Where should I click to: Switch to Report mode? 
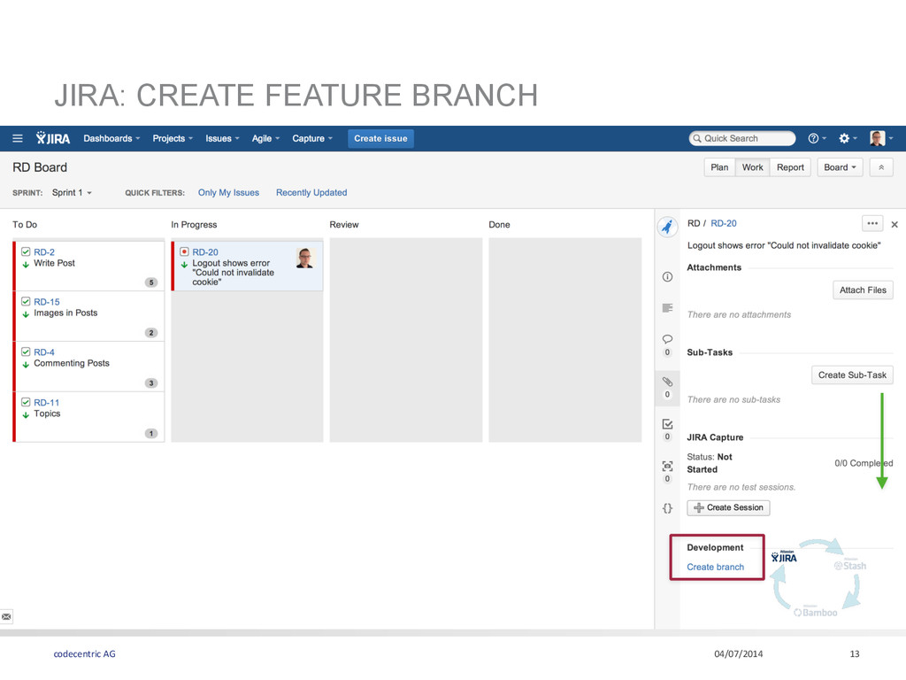(790, 167)
